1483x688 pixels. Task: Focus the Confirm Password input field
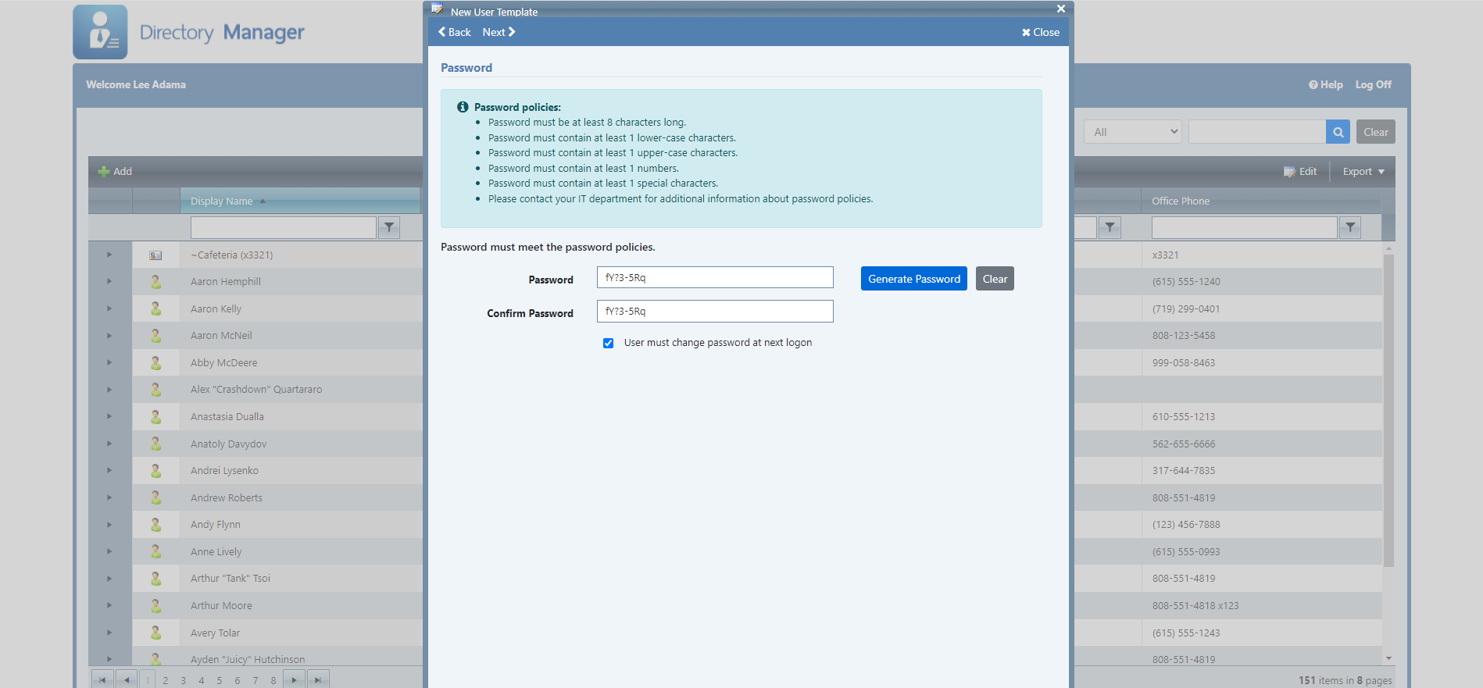pyautogui.click(x=715, y=311)
